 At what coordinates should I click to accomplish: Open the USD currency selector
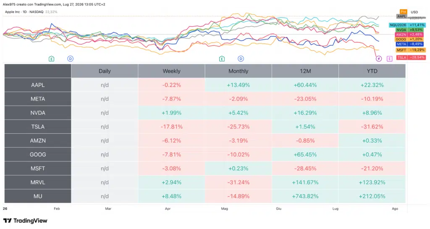pos(414,12)
